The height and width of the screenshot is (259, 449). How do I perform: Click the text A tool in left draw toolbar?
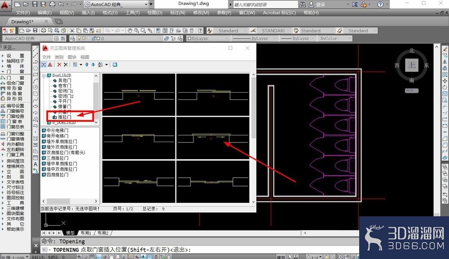point(35,165)
